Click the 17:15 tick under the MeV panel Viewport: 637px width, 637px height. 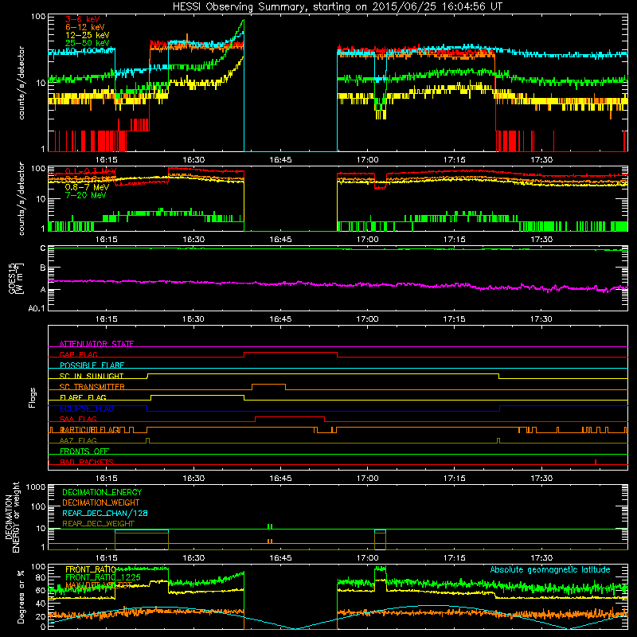454,240
